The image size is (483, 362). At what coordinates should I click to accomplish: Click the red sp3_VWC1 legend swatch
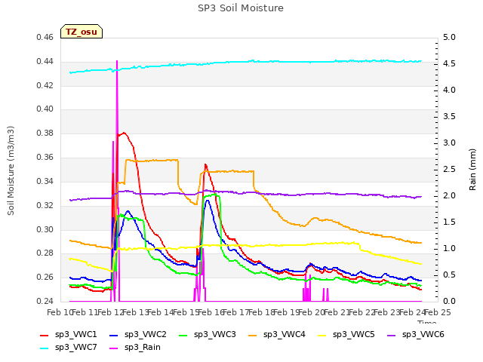point(45,335)
